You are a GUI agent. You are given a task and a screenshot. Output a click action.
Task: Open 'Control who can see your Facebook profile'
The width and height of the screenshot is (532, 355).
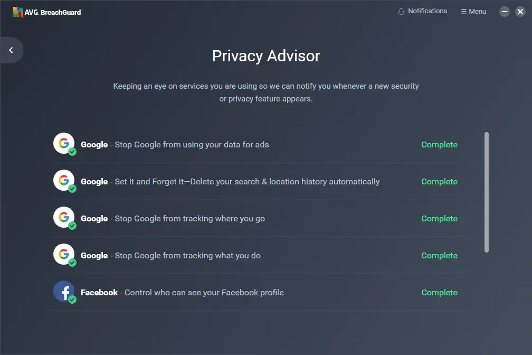pyautogui.click(x=204, y=293)
